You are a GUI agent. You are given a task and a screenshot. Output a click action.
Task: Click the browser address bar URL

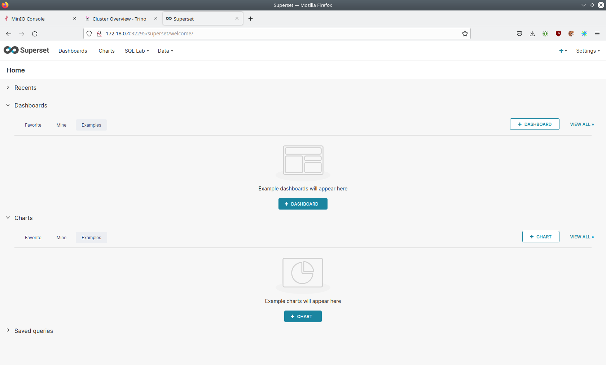coord(252,34)
